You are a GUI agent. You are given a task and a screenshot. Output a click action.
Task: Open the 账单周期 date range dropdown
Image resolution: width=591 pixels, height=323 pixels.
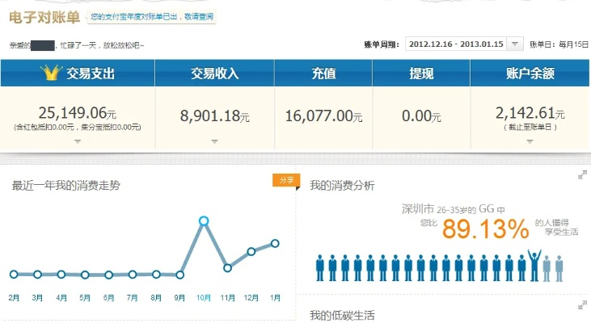[515, 44]
